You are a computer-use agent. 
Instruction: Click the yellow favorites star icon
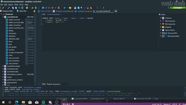(34, 11)
